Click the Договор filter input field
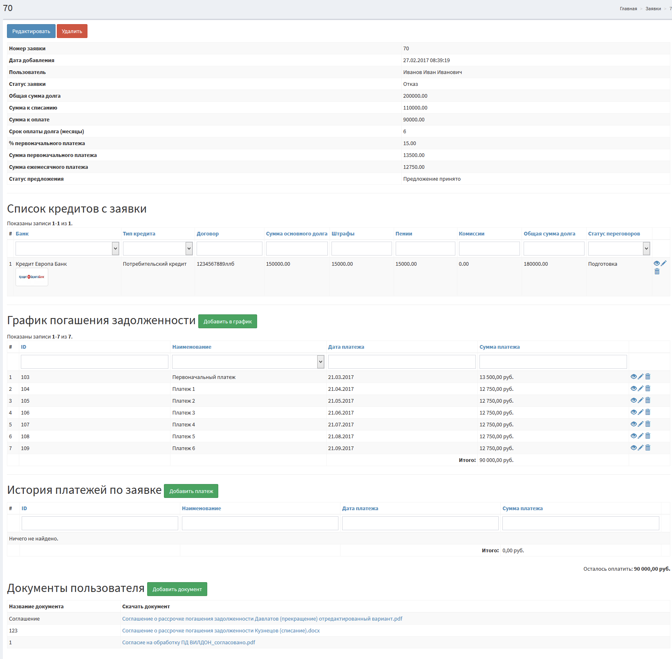Image resolution: width=672 pixels, height=659 pixels. coord(229,249)
